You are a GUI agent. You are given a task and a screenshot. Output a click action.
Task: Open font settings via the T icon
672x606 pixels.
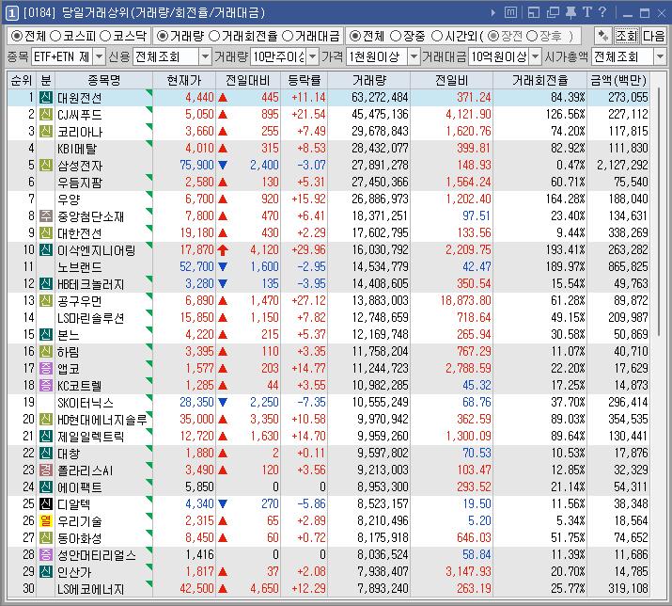tap(586, 12)
